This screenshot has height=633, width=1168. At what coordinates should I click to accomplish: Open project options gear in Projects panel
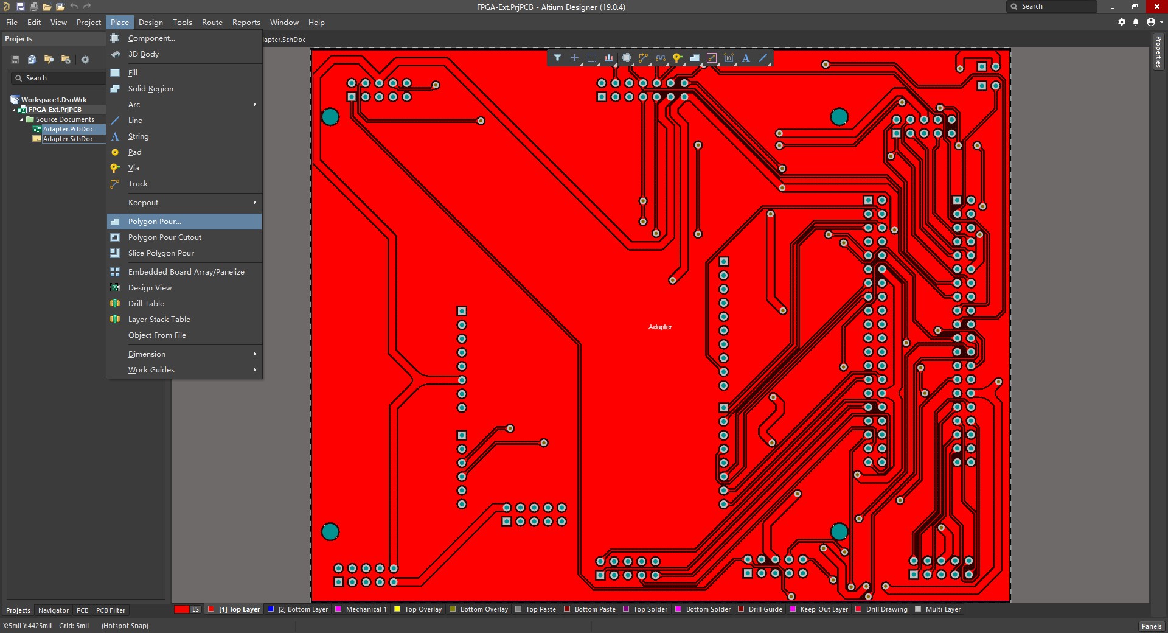(x=85, y=60)
